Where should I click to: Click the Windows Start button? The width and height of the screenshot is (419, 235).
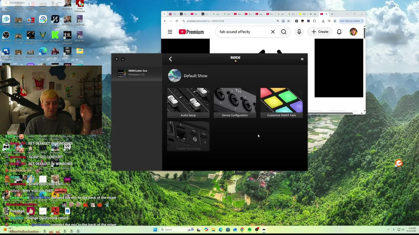pos(155,229)
